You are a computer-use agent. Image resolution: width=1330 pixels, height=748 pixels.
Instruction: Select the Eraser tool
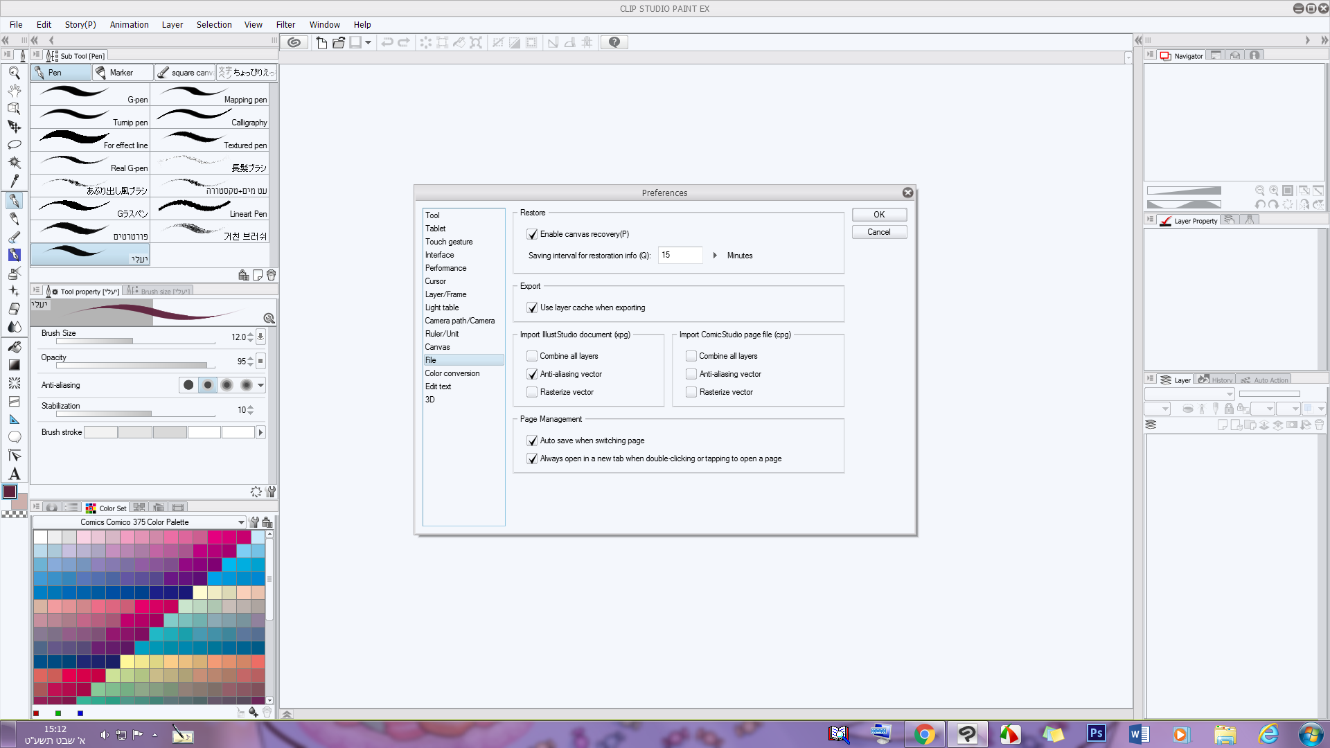(x=14, y=309)
